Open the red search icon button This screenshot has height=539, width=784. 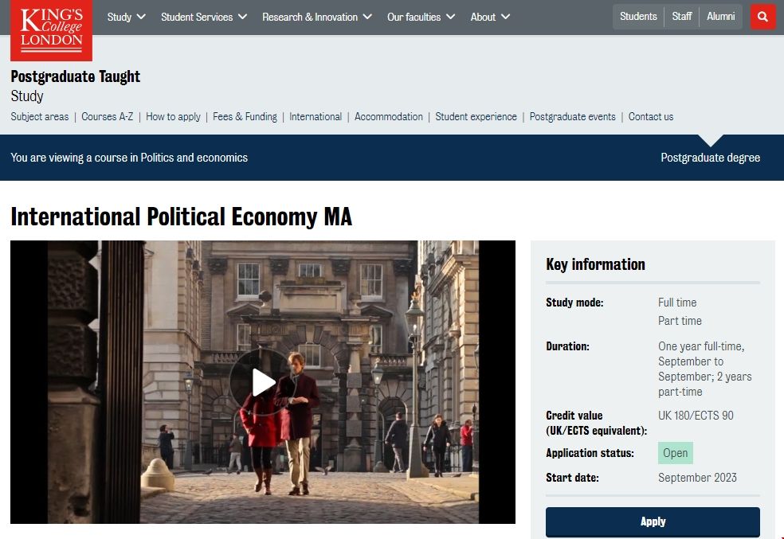(x=762, y=17)
